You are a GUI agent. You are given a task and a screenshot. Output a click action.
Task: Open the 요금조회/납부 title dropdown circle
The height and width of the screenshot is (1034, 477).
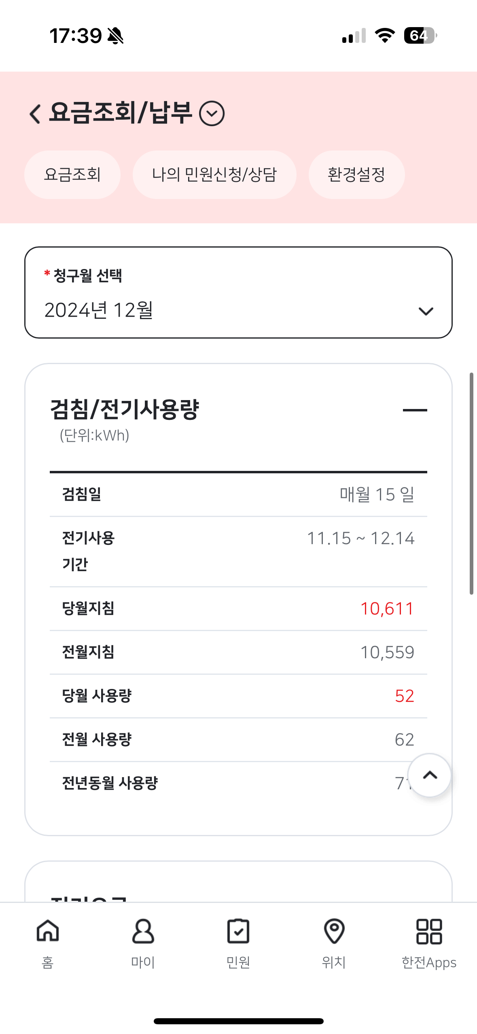pyautogui.click(x=212, y=114)
